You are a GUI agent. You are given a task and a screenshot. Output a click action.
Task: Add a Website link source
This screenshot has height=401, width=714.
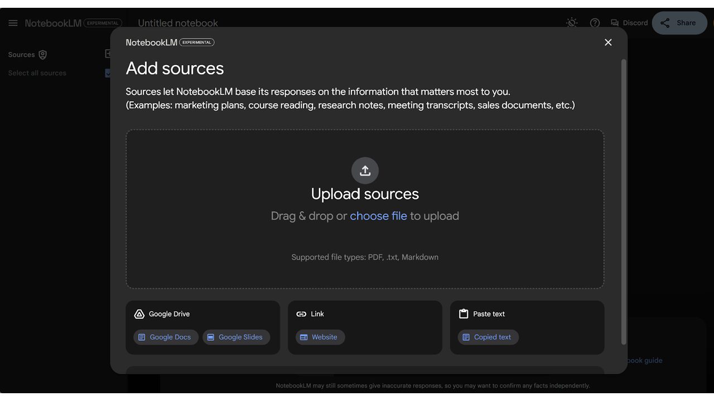320,337
